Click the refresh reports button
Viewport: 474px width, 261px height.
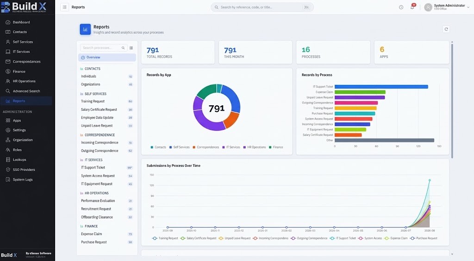pos(446,29)
